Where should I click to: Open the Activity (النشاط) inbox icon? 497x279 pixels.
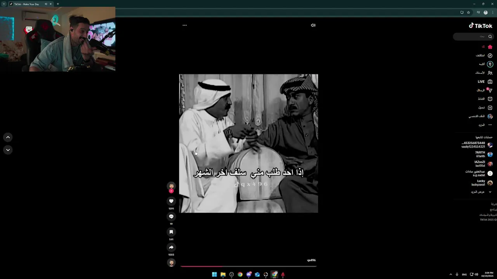click(490, 99)
